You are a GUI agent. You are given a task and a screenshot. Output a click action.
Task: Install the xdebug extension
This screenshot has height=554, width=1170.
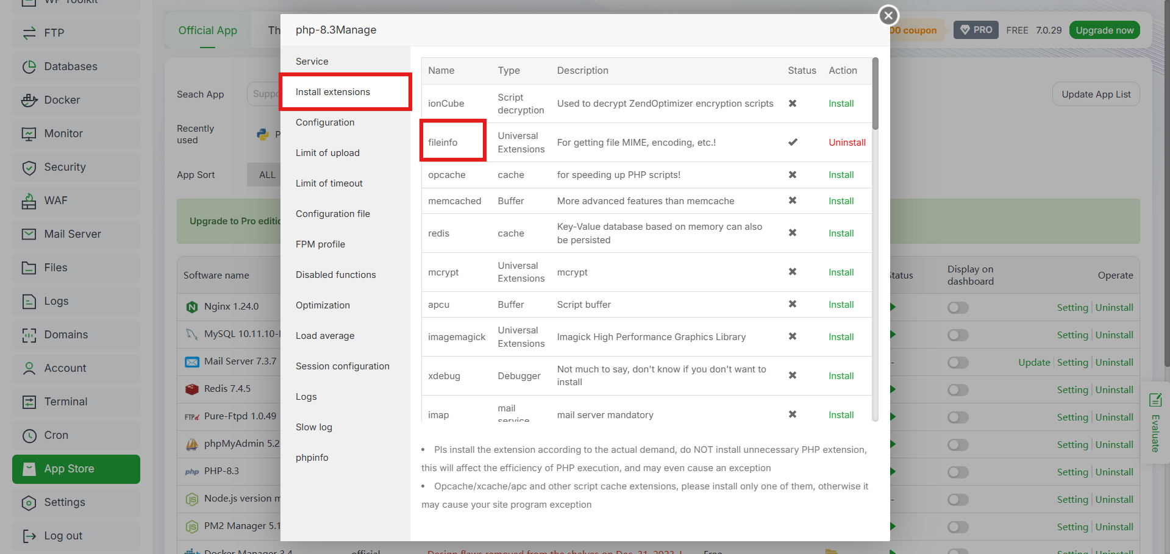point(841,376)
